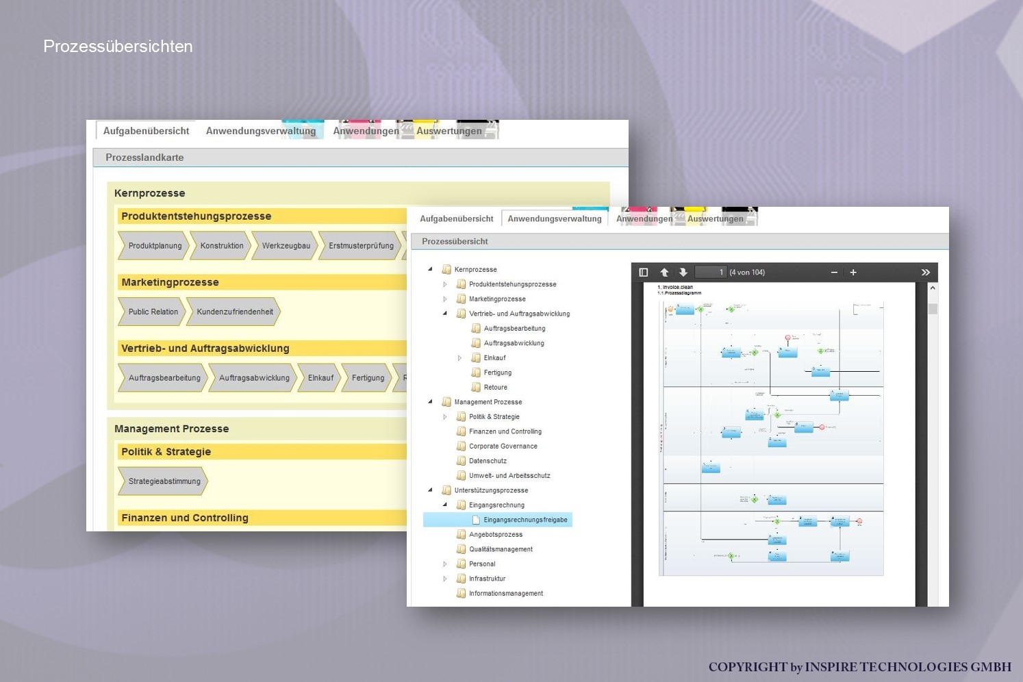This screenshot has width=1023, height=682.
Task: Select 'Qualitätsmanagement' in the process tree
Action: (501, 549)
